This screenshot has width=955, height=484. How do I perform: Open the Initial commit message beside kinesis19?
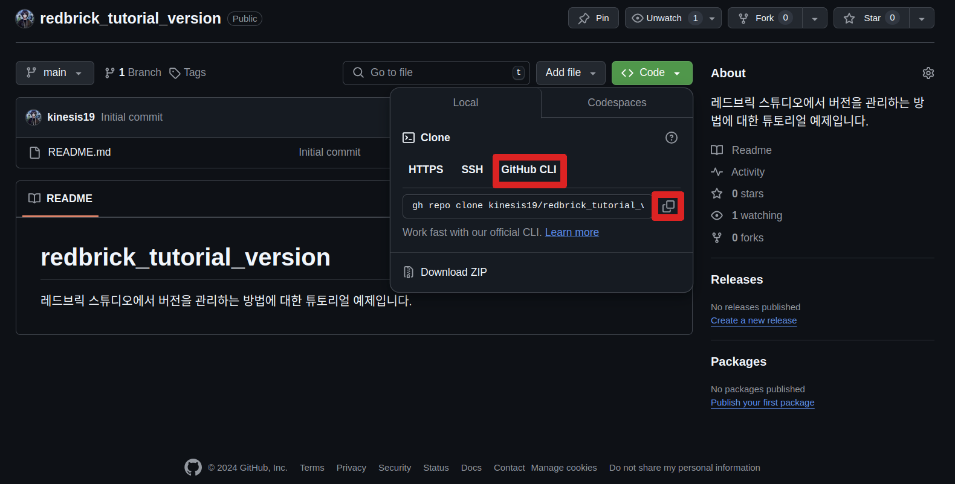click(x=132, y=117)
